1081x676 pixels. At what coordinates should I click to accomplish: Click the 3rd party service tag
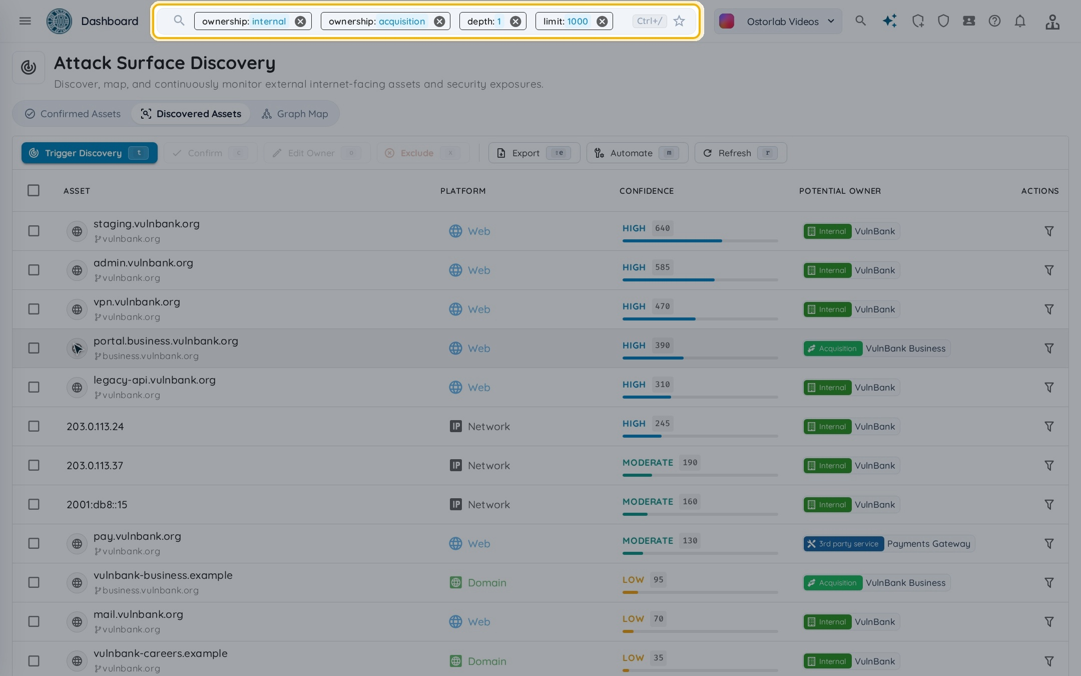point(844,543)
